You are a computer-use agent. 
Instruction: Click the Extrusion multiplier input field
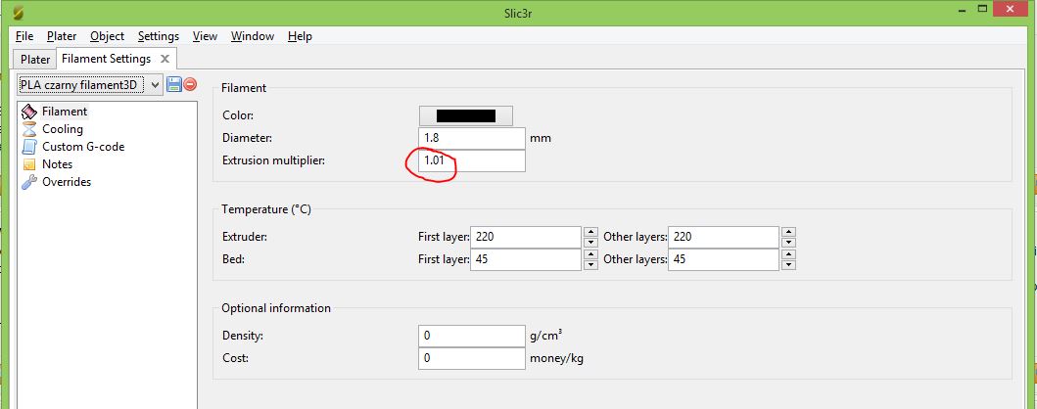(x=471, y=160)
